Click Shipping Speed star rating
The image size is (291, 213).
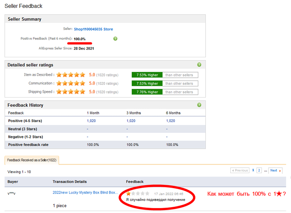tap(71, 92)
